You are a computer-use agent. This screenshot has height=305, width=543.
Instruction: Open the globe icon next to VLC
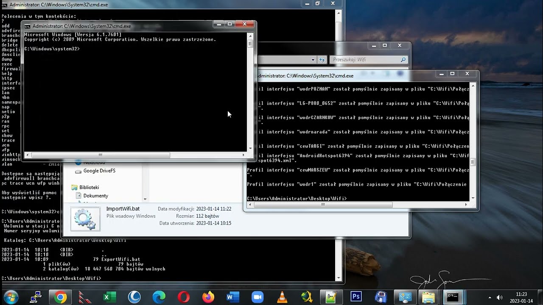pos(306,297)
